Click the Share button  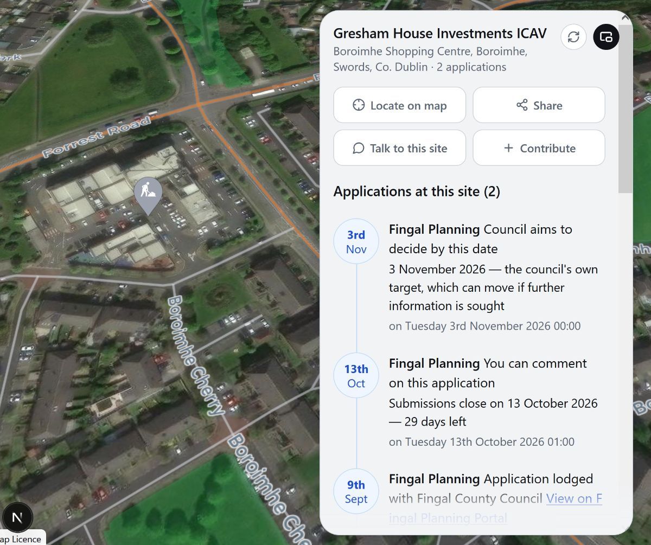(539, 105)
